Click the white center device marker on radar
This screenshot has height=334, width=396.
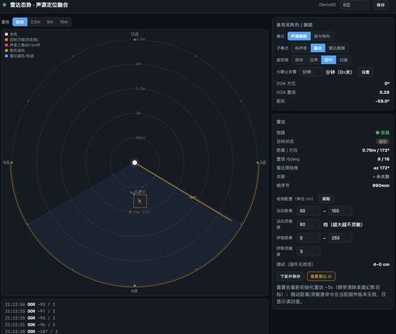pos(134,162)
